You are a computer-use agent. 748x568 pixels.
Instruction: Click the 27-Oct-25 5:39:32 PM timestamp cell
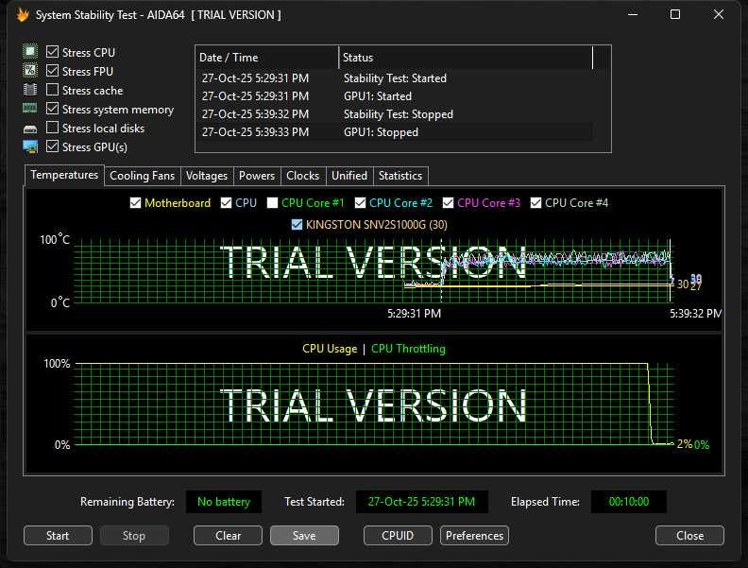click(x=255, y=114)
